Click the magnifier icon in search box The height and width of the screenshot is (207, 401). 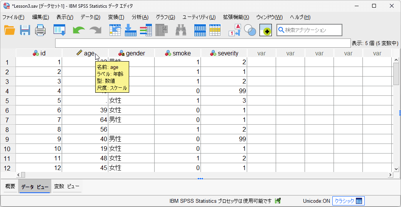(x=281, y=30)
